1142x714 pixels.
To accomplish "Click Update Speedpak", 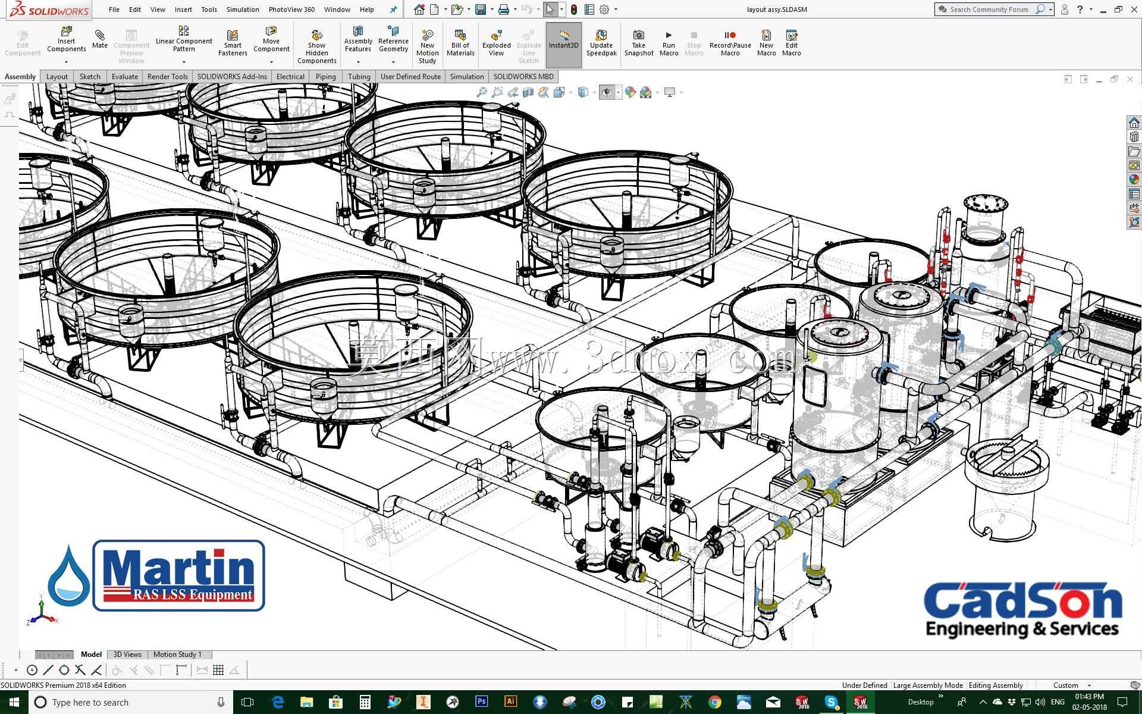I will [x=601, y=43].
